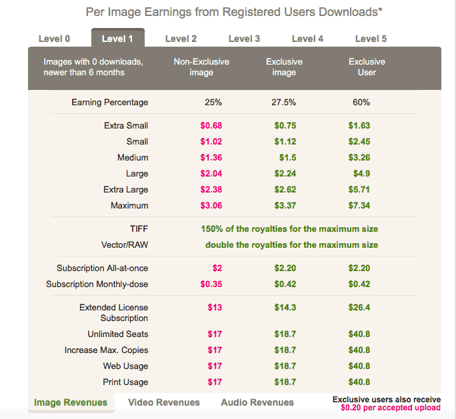Click the $26.4 Extended License value
This screenshot has width=456, height=419.
click(x=359, y=308)
